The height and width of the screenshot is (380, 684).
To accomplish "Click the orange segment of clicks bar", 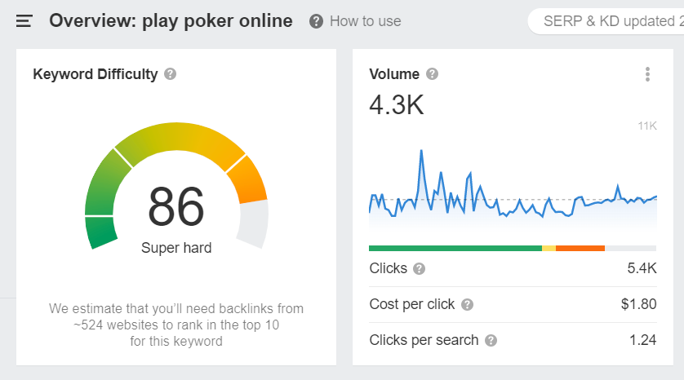I will [x=580, y=249].
